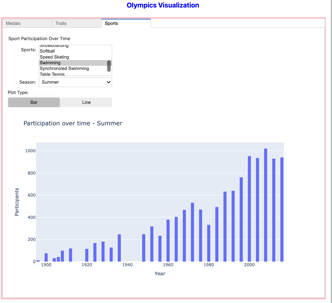
Task: Click the Olympics Visualization title
Action: tap(163, 5)
